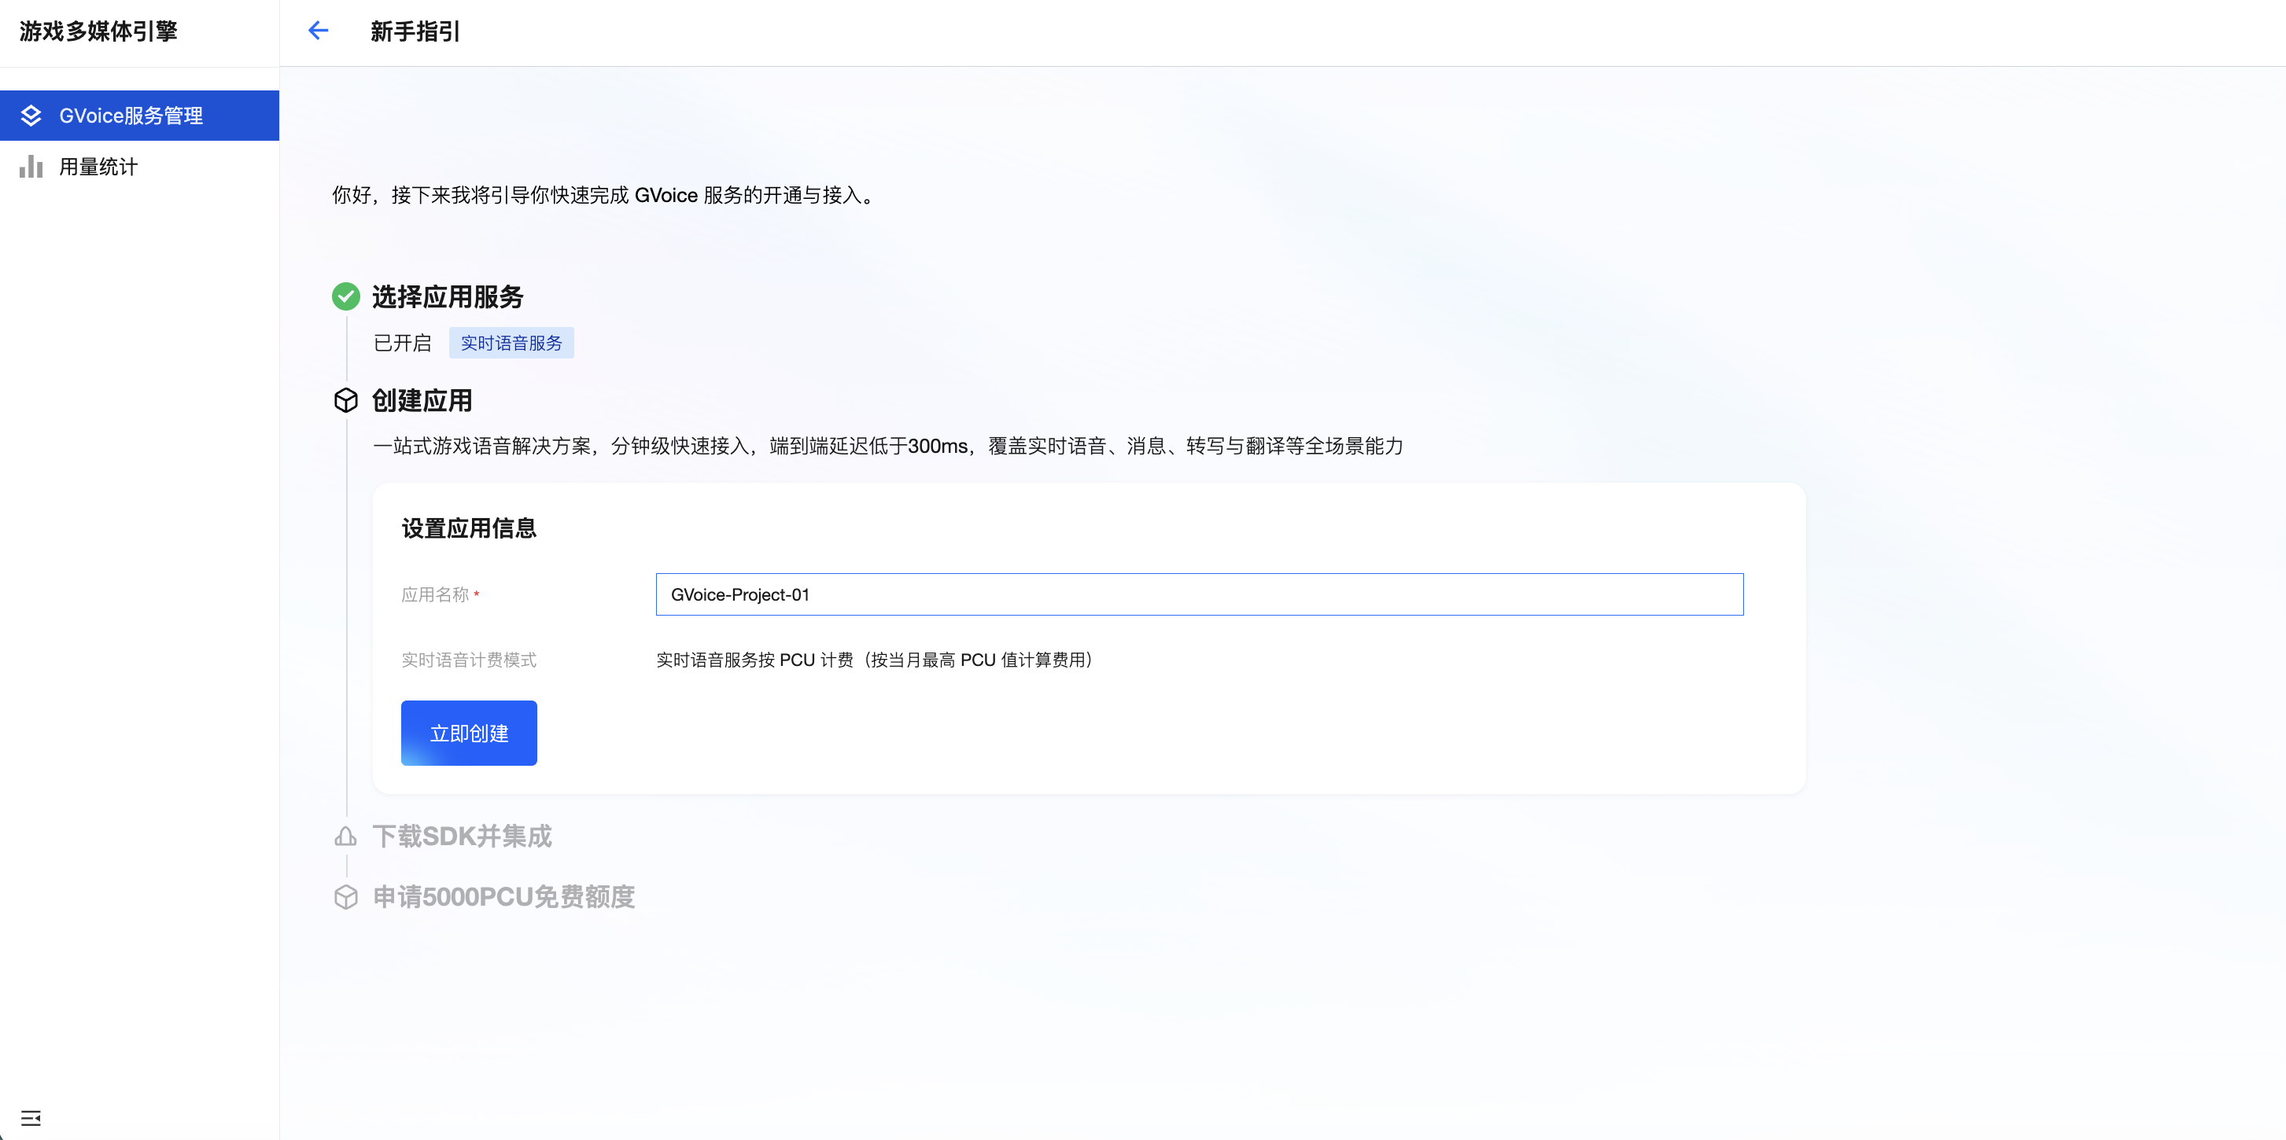Screen dimensions: 2286x1140
Task: Click the 用量统计 bar chart icon
Action: (x=31, y=167)
